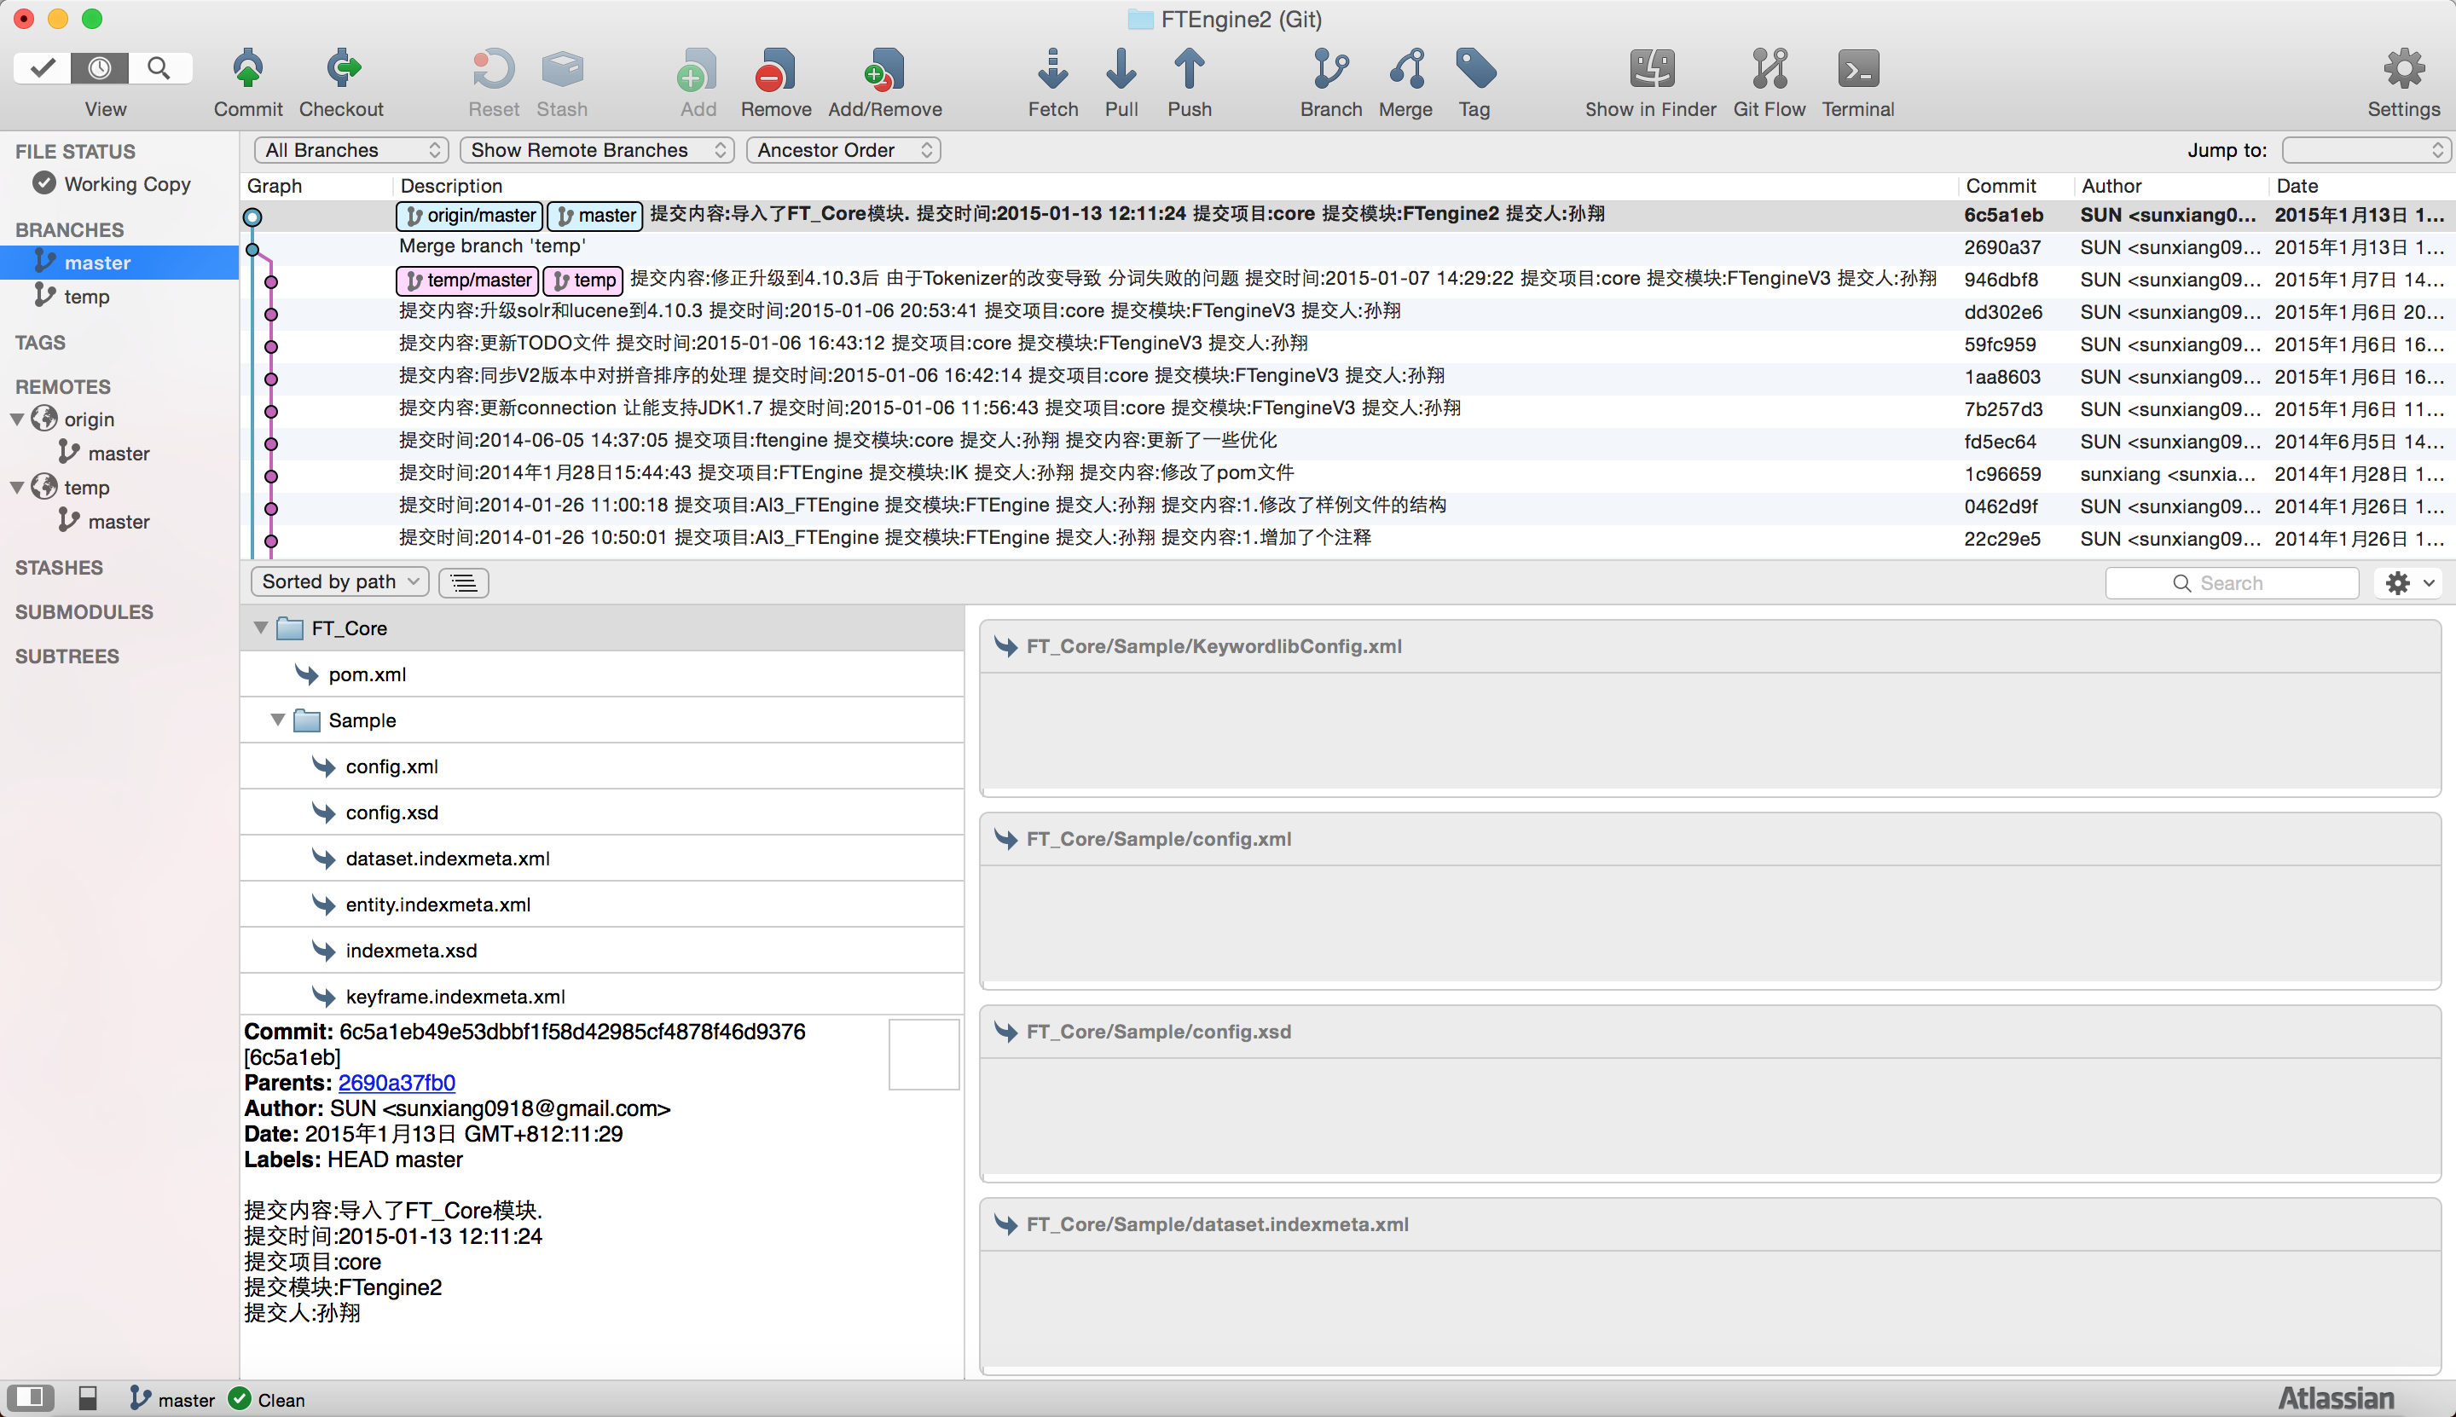Click the Commit toolbar icon
Screen dimensions: 2456x1417
click(x=247, y=70)
